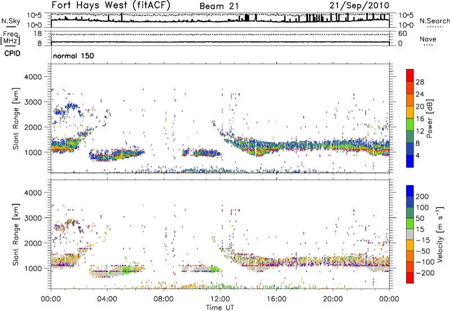
Task: Click the 'N.Sky' legend label
Action: coord(11,21)
